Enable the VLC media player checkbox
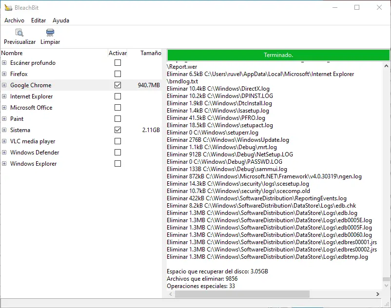 tap(117, 141)
